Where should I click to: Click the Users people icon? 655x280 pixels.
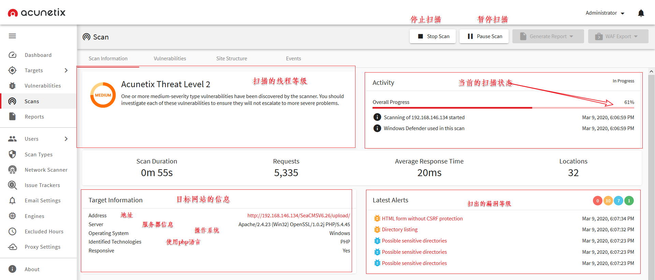[x=12, y=139]
